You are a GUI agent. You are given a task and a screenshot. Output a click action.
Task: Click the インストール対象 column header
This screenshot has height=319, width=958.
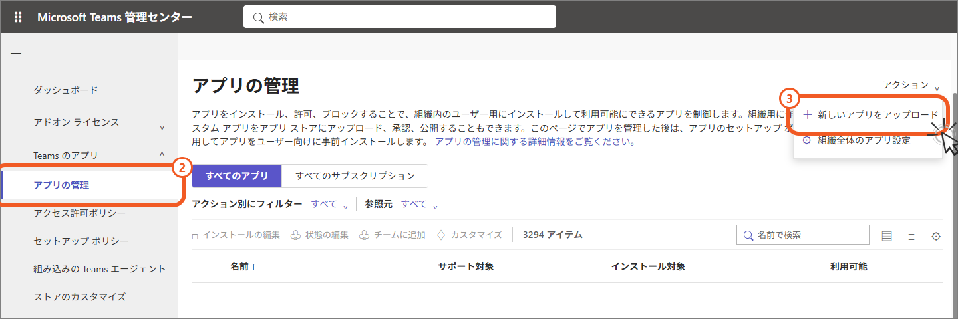648,266
